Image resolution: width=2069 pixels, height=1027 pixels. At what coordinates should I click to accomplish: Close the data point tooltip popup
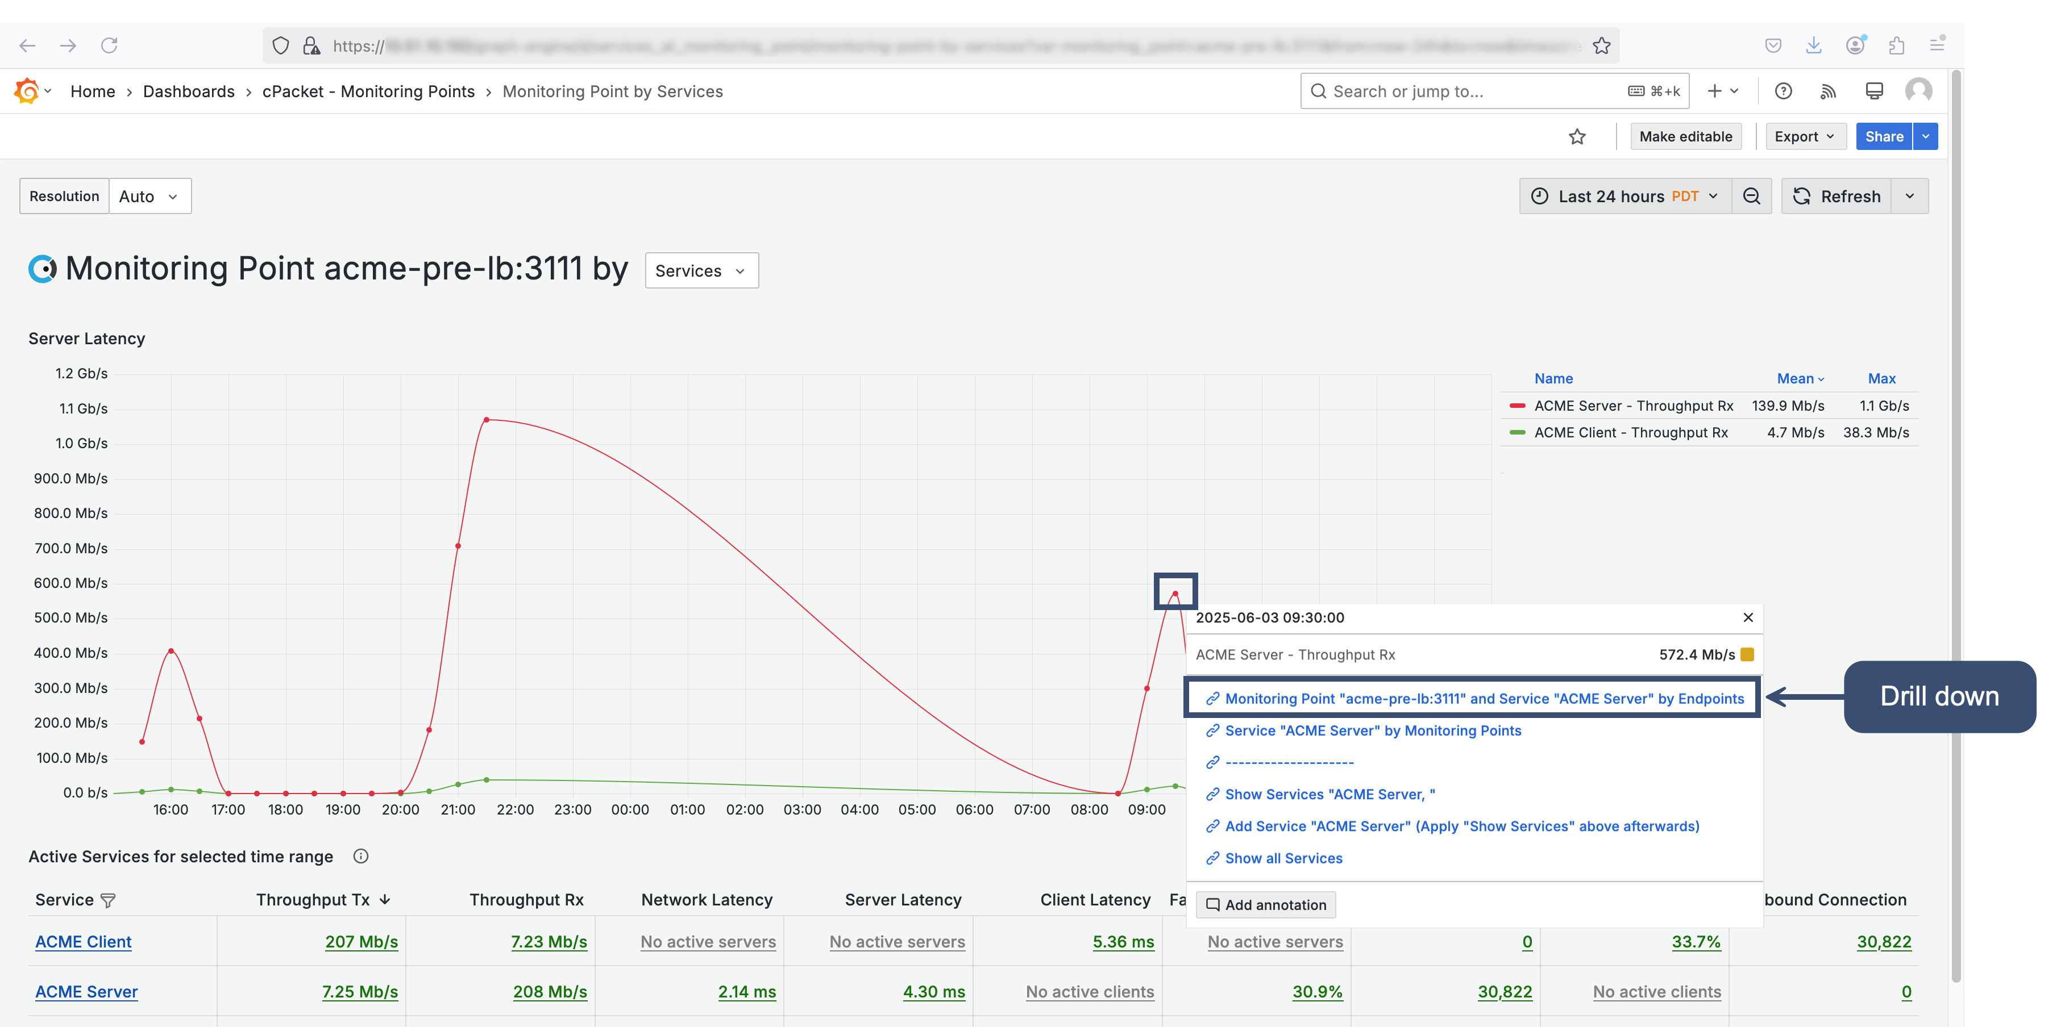pyautogui.click(x=1748, y=617)
